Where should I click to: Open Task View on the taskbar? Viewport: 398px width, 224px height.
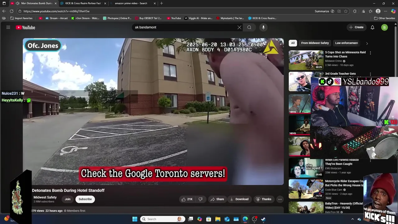(191, 219)
